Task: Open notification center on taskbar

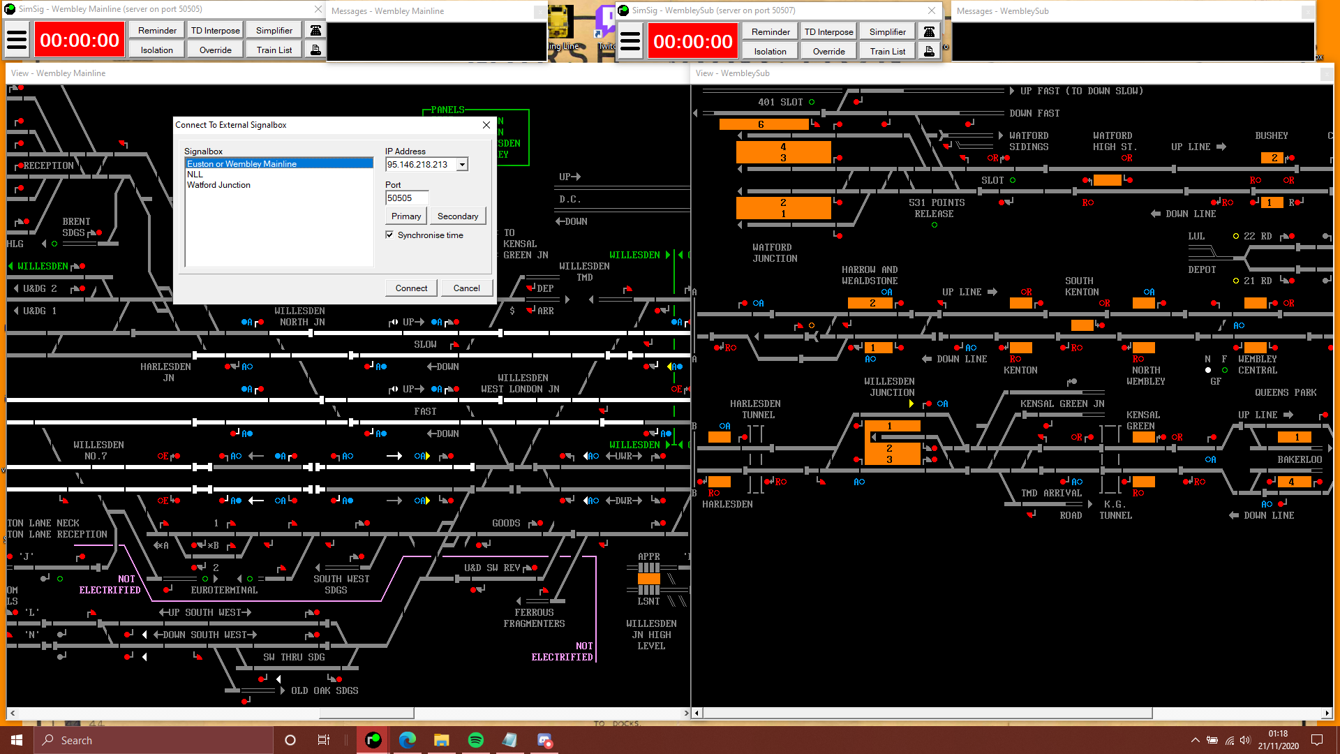Action: (x=1317, y=740)
